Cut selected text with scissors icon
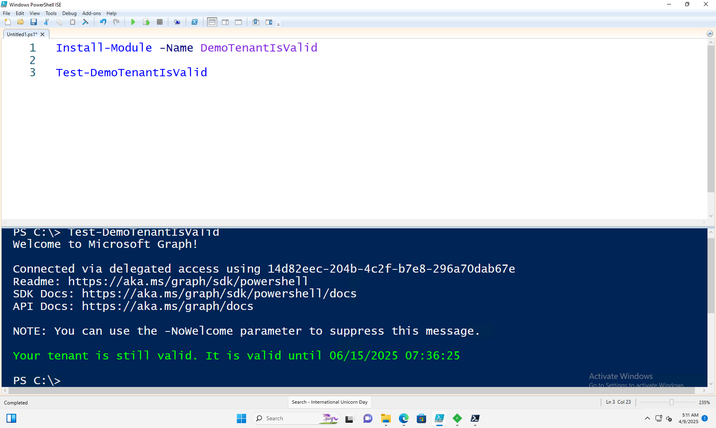 pos(47,22)
